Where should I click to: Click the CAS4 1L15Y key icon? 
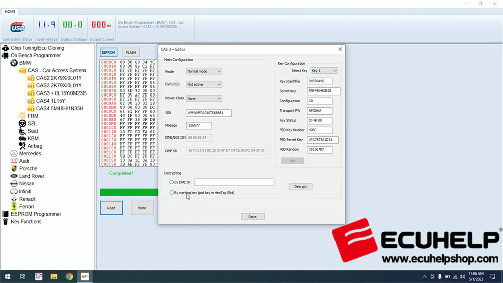click(x=31, y=101)
